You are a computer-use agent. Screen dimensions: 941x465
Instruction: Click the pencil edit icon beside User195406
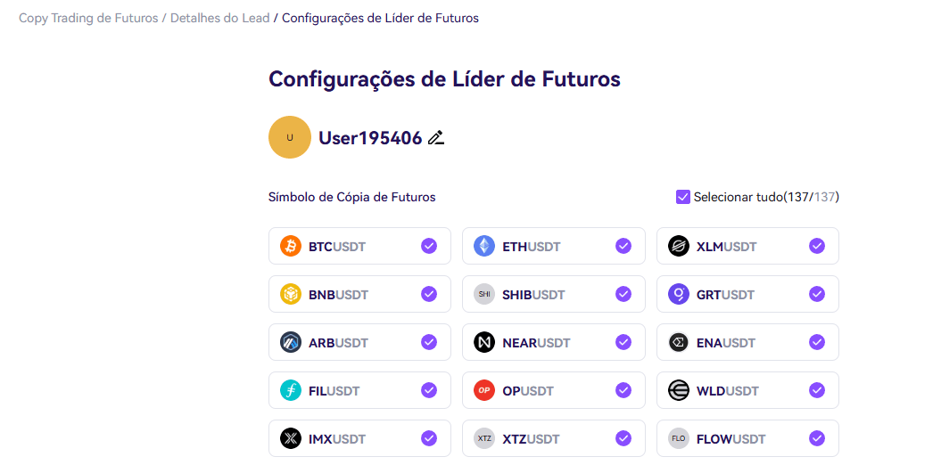tap(436, 138)
